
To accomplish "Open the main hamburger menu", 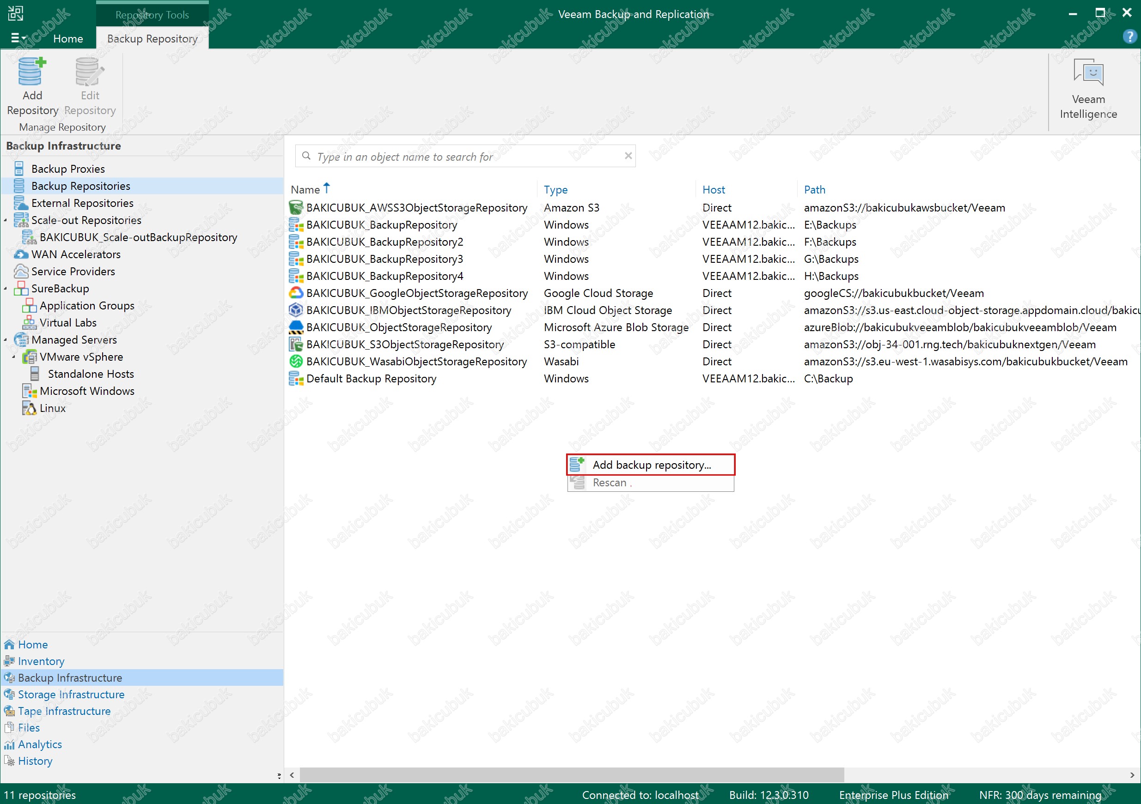I will pos(18,38).
